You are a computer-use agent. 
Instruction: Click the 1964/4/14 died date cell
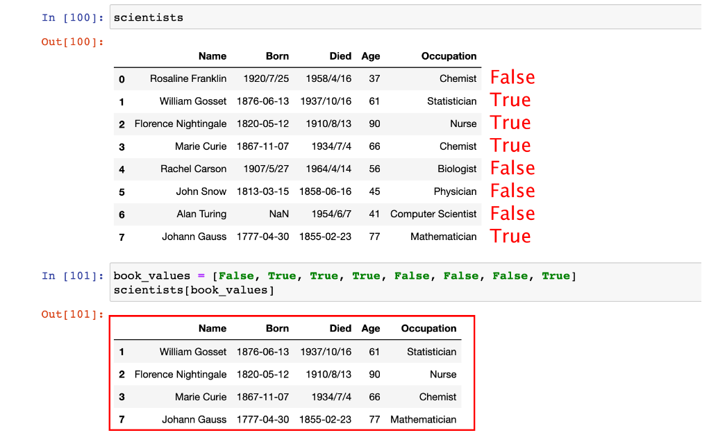[328, 169]
